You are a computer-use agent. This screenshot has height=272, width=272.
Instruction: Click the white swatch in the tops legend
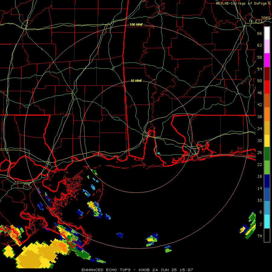tap(267, 33)
